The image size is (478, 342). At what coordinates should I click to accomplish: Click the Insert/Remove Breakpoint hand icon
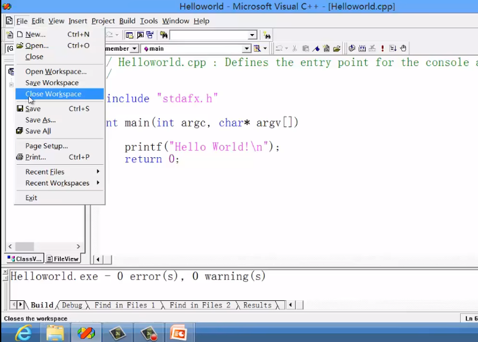(403, 49)
